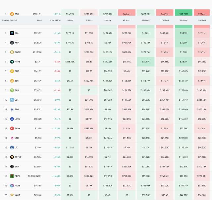Sort by 4h Short column header
212x200 pixels.
click(x=127, y=20)
